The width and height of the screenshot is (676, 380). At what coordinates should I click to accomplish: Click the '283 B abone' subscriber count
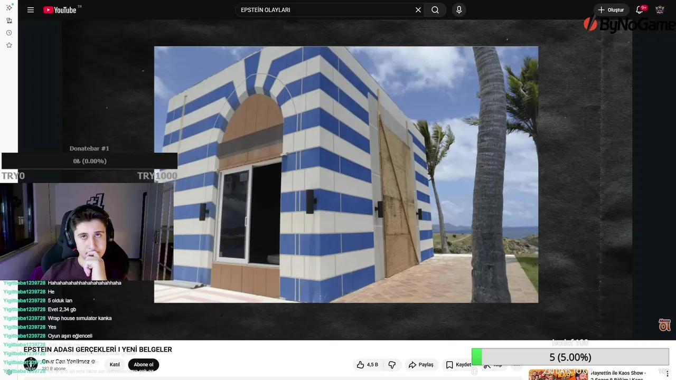pyautogui.click(x=53, y=369)
